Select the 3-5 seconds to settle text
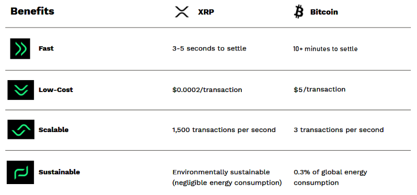Image resolution: width=417 pixels, height=195 pixels. tap(209, 48)
